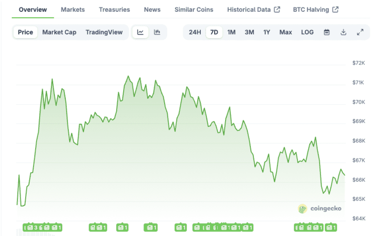This screenshot has height=236, width=371.
Task: Open external link icon beside Historical Data
Action: tap(277, 9)
